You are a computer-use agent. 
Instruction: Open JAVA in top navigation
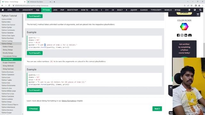(55, 10)
